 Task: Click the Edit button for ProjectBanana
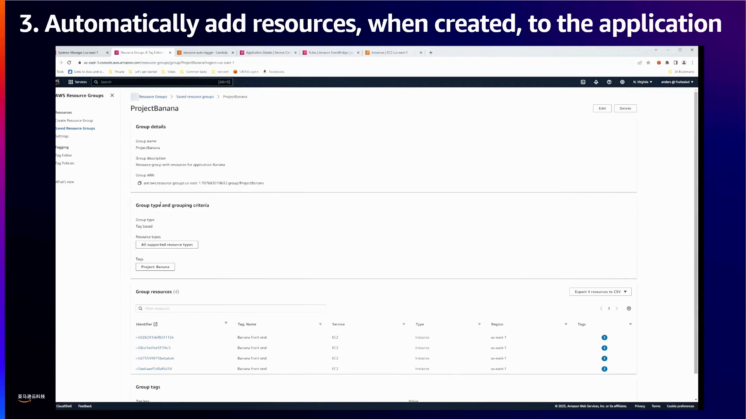click(x=602, y=109)
